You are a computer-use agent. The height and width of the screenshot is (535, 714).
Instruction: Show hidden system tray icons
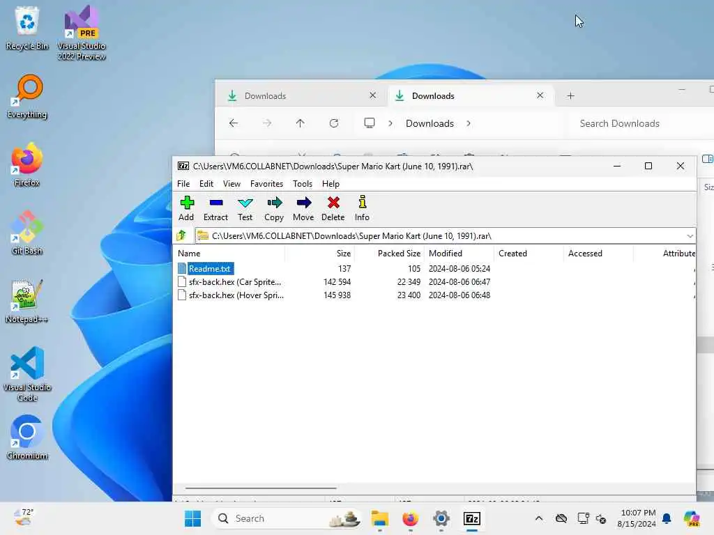coord(539,518)
